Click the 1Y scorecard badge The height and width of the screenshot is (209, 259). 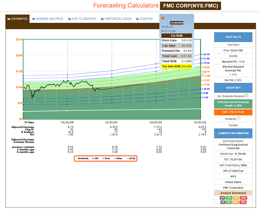point(222,198)
